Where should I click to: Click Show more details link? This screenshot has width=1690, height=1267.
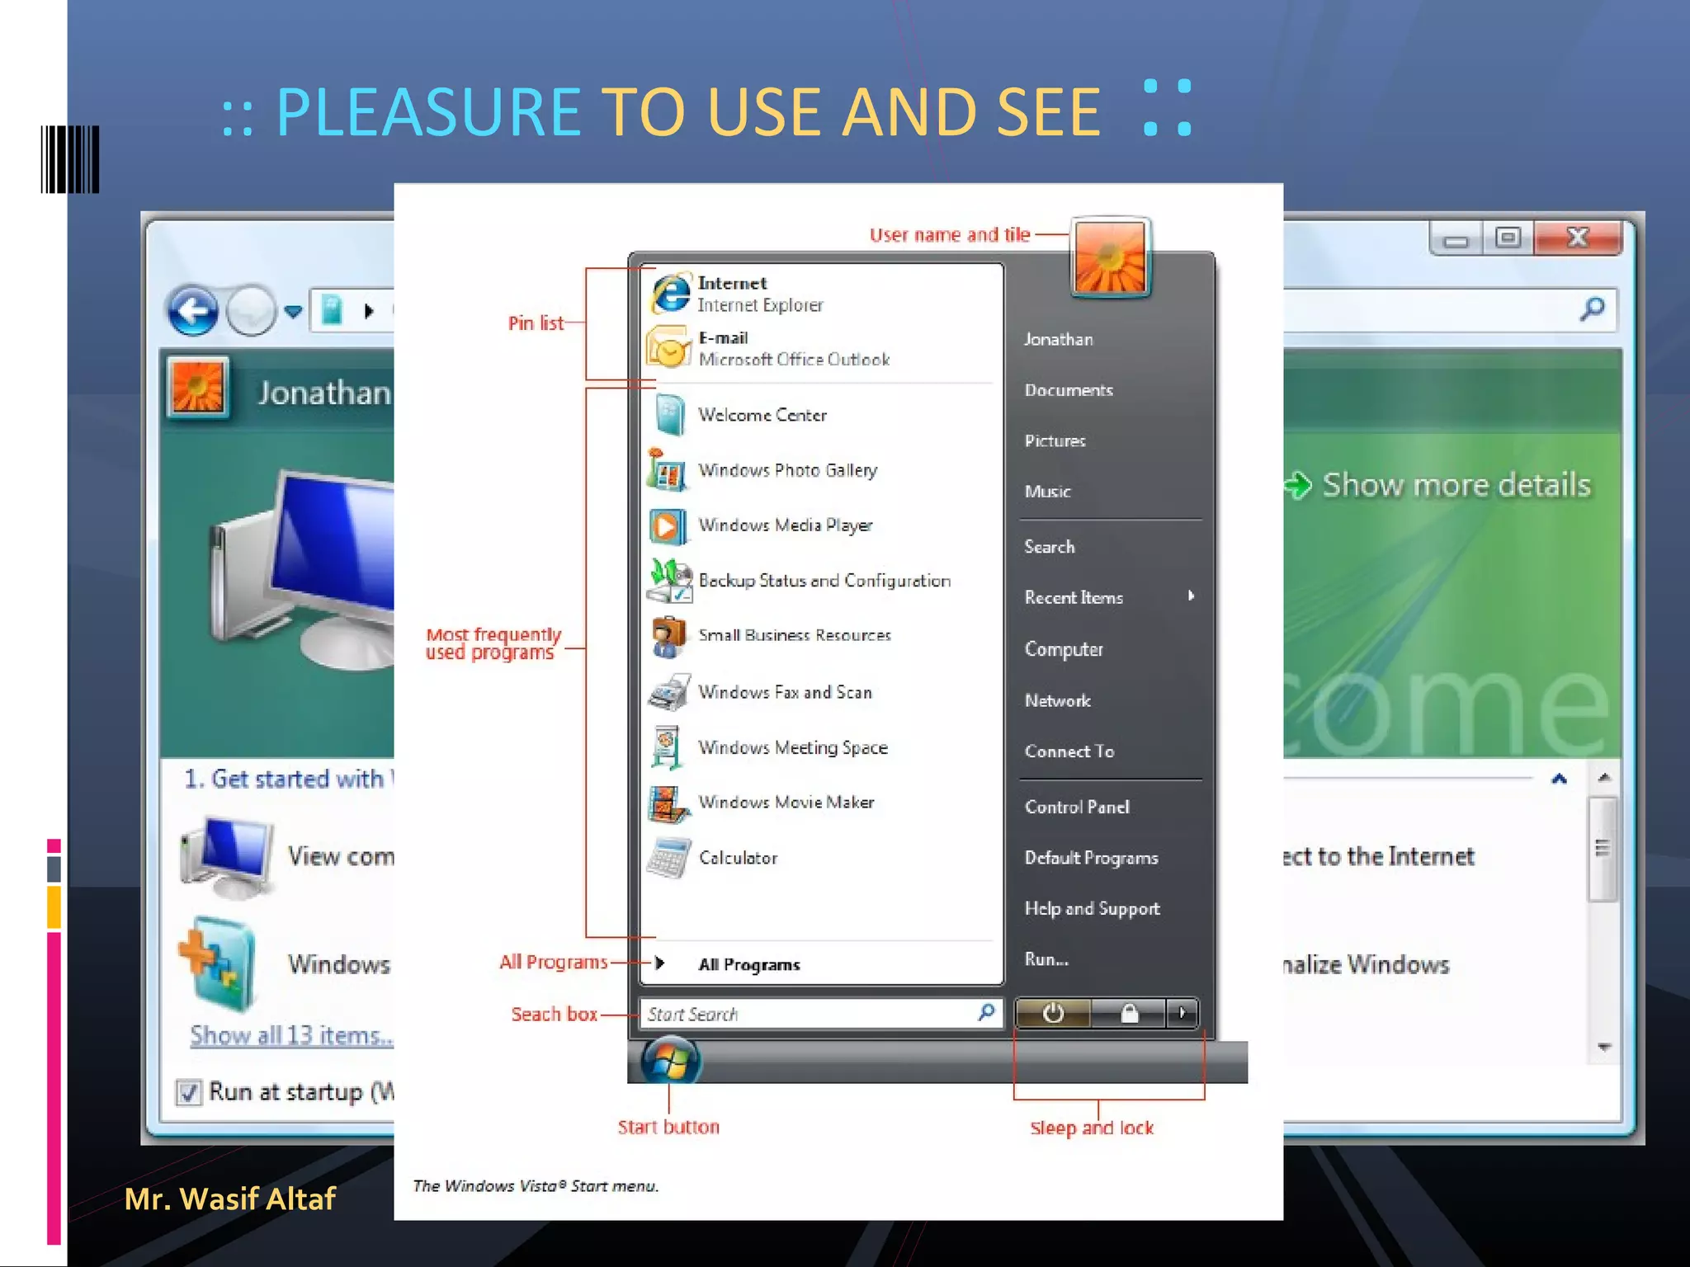pyautogui.click(x=1456, y=485)
